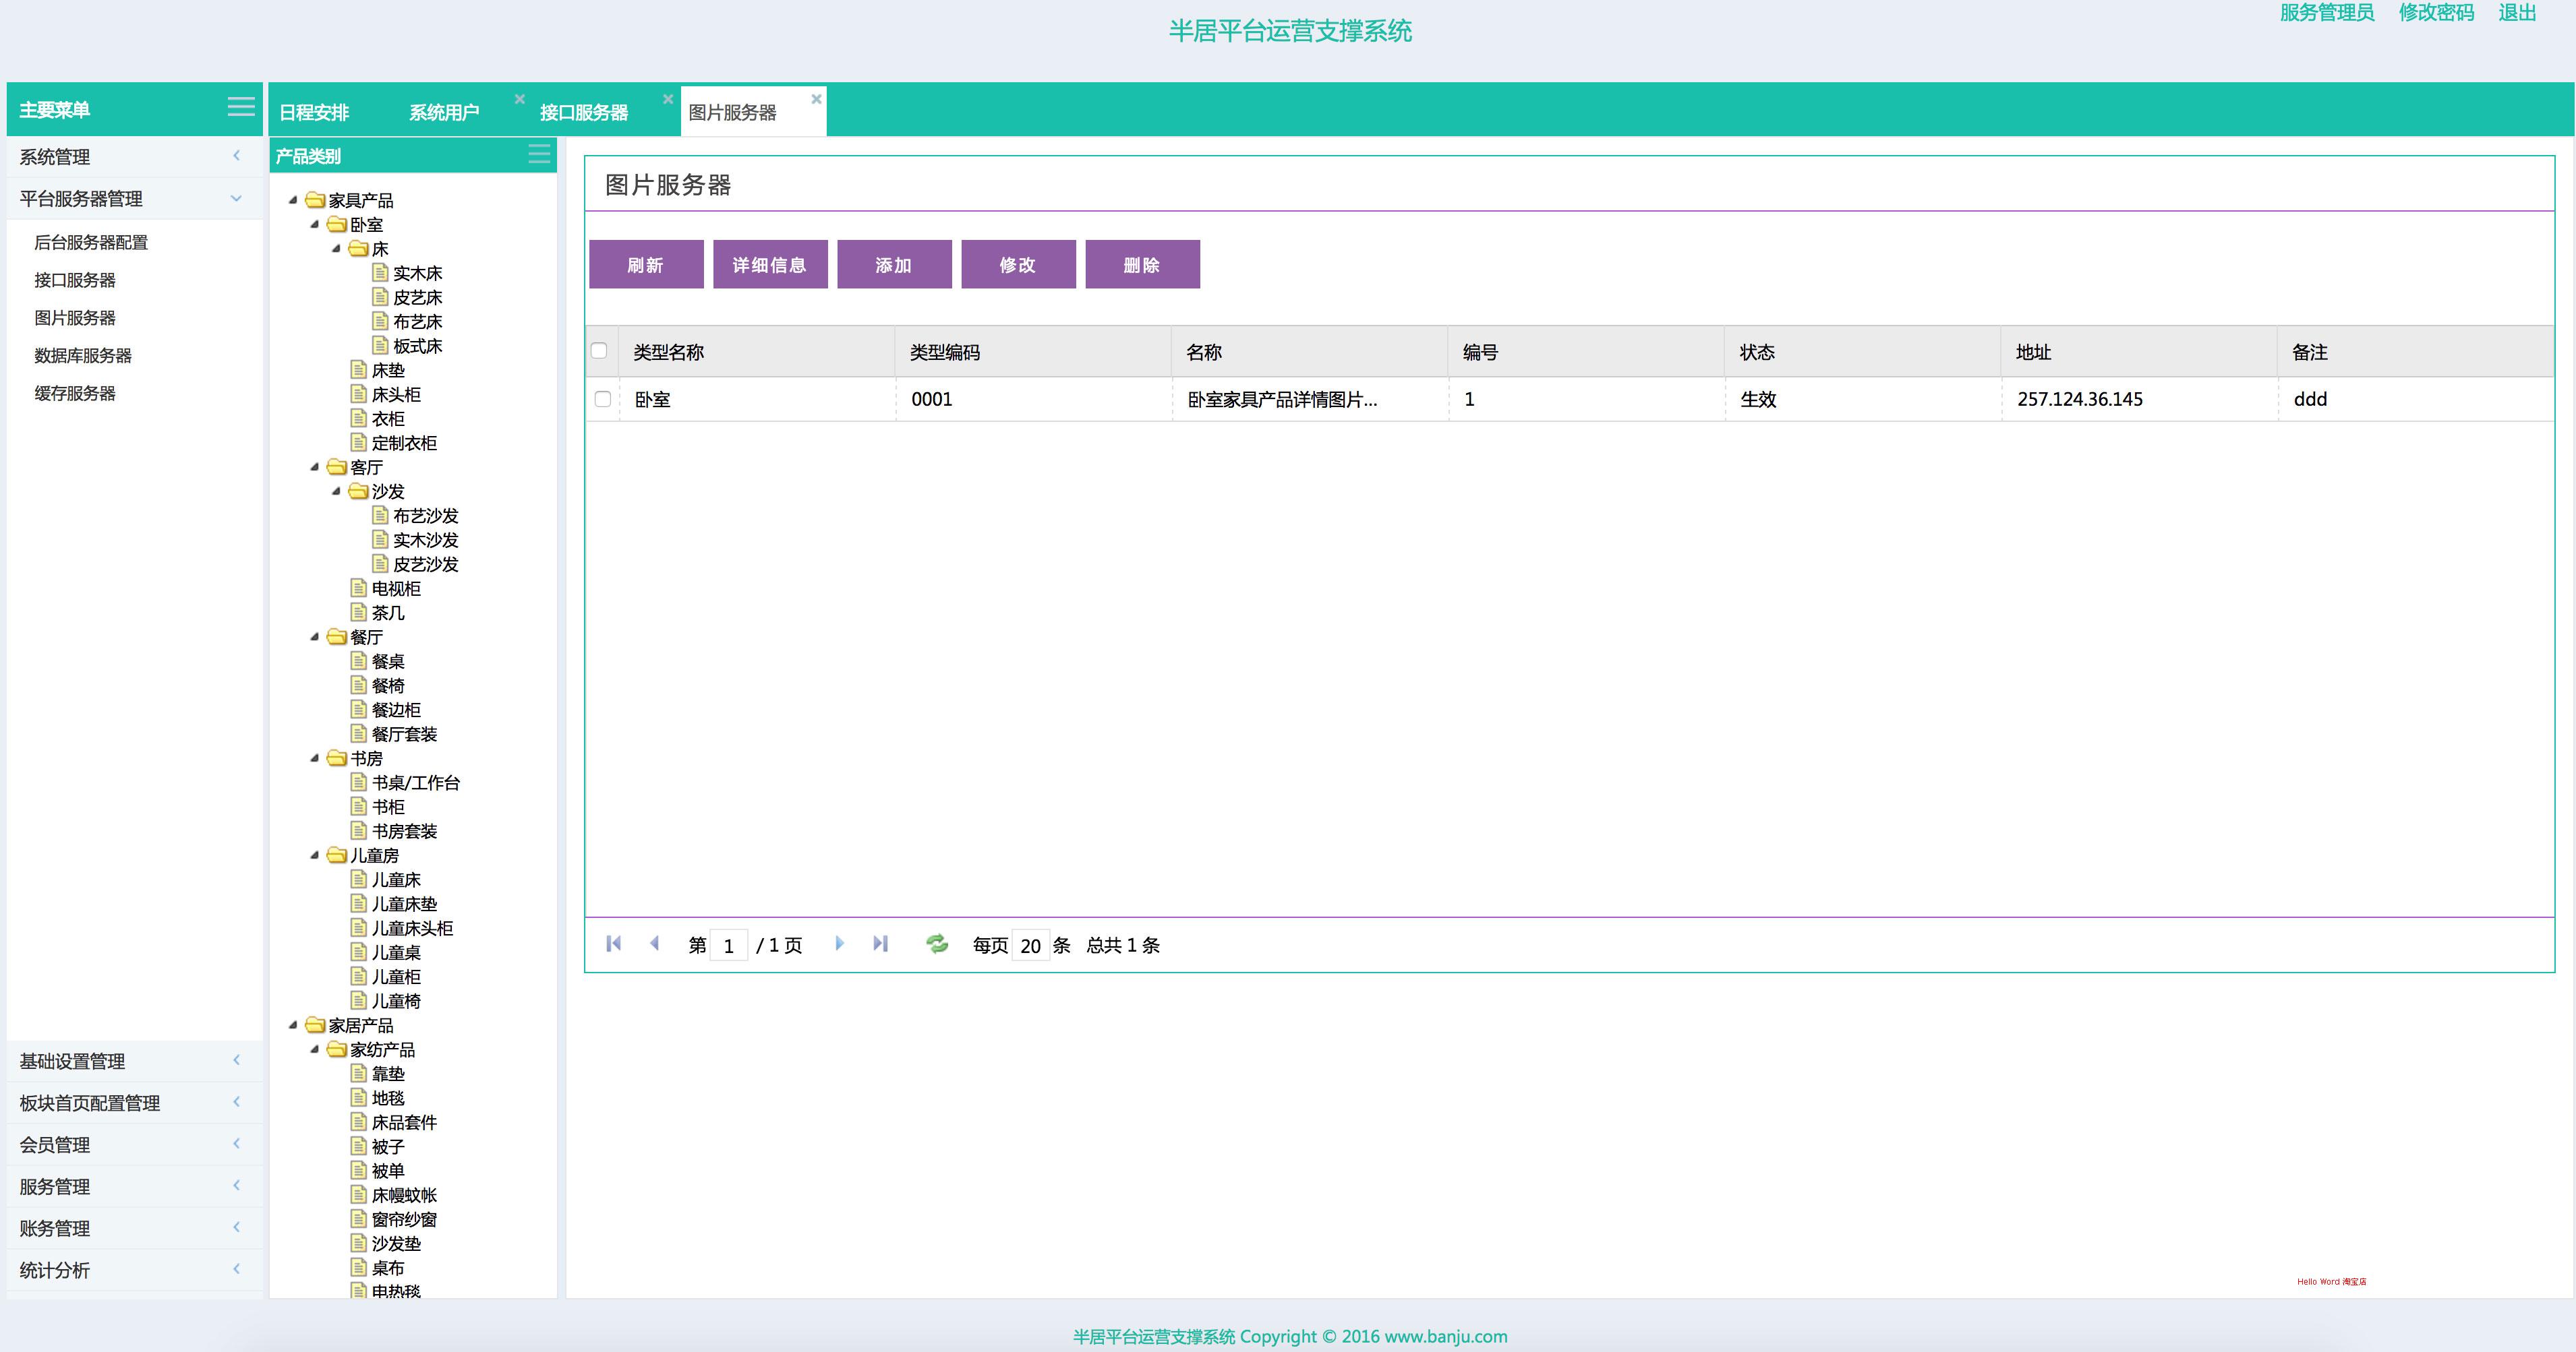Image resolution: width=2576 pixels, height=1352 pixels.
Task: Check the select-all header checkbox
Action: 599,350
